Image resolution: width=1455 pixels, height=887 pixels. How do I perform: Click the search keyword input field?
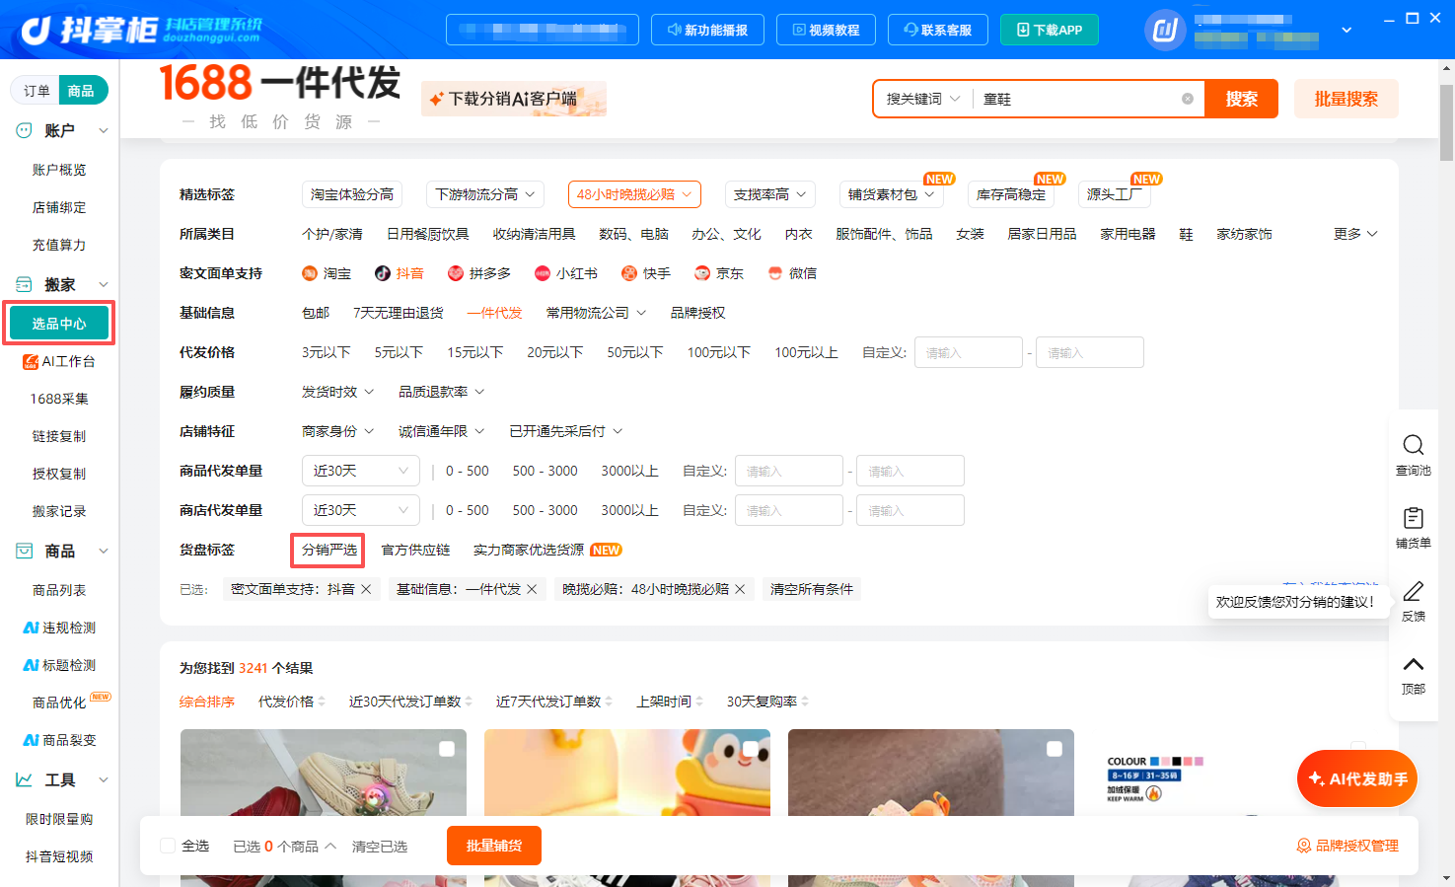pyautogui.click(x=1078, y=99)
